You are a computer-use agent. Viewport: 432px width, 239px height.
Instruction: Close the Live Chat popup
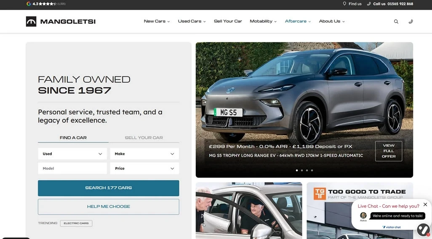pos(425,205)
